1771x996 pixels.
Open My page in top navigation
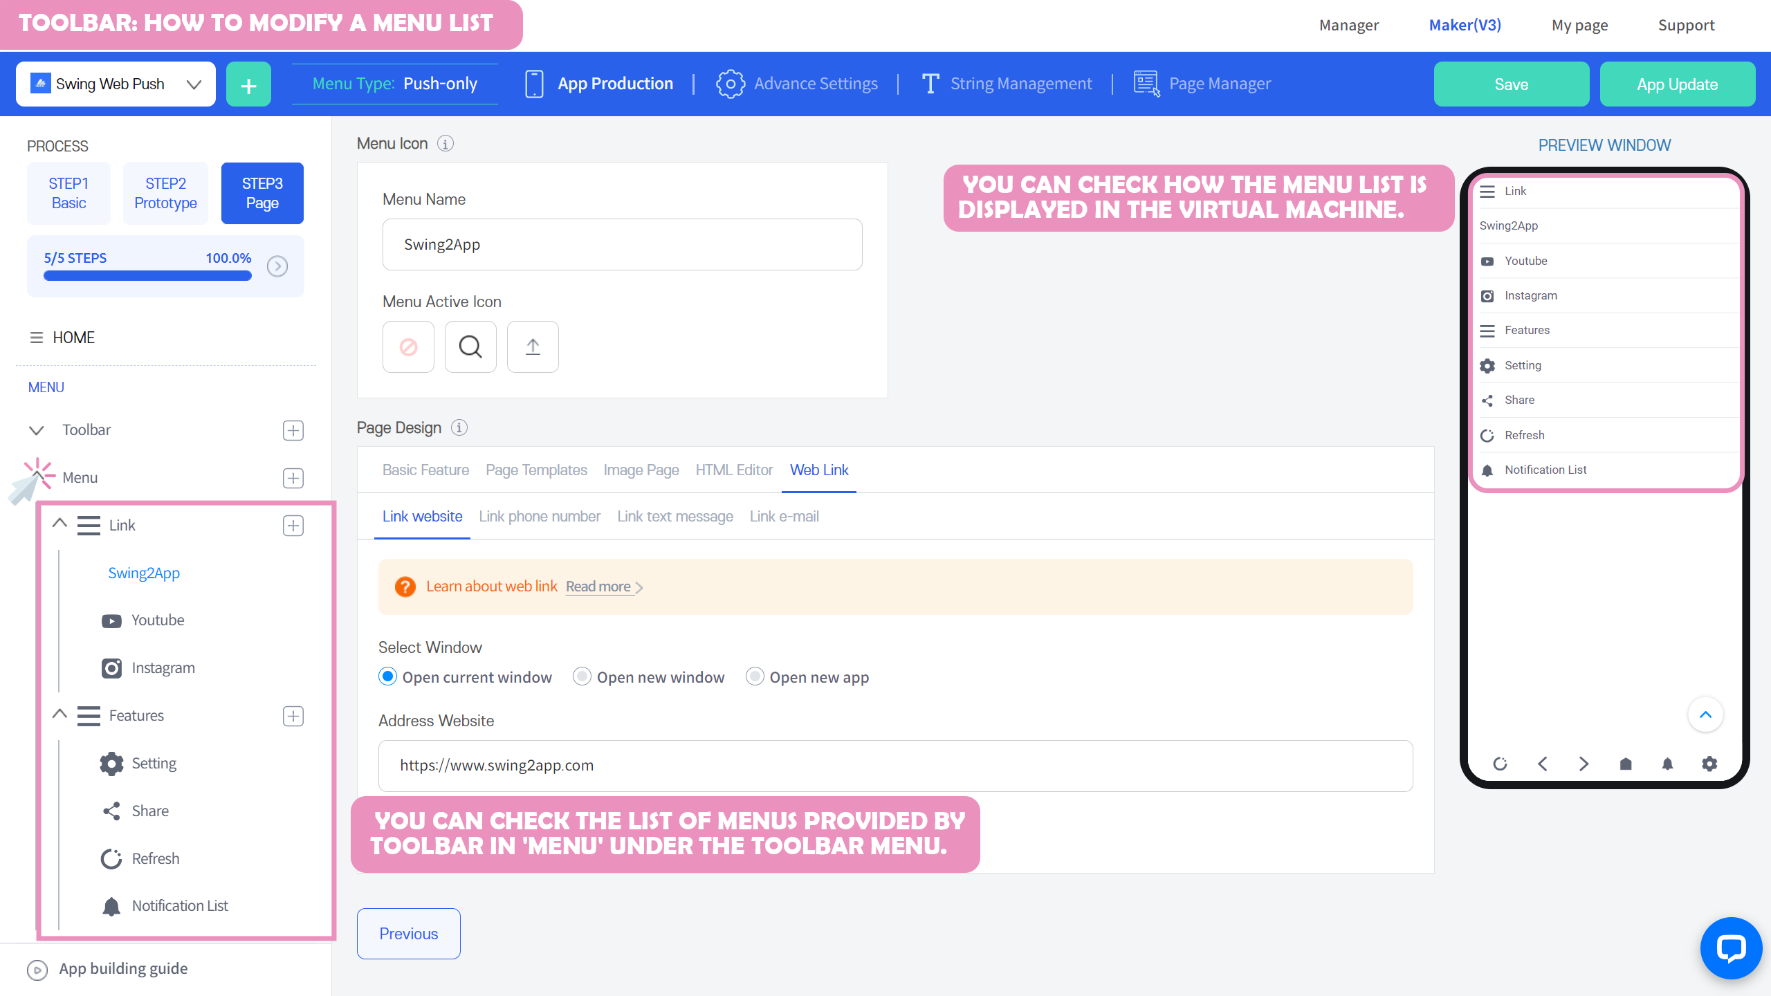click(x=1579, y=26)
